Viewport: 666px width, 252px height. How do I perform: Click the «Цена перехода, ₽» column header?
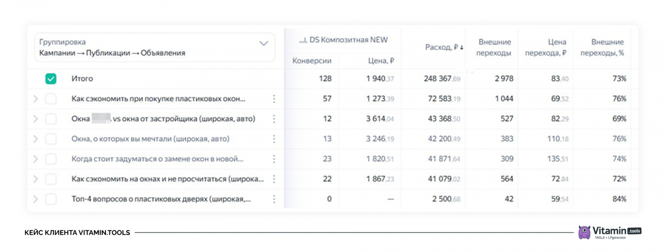click(x=546, y=47)
